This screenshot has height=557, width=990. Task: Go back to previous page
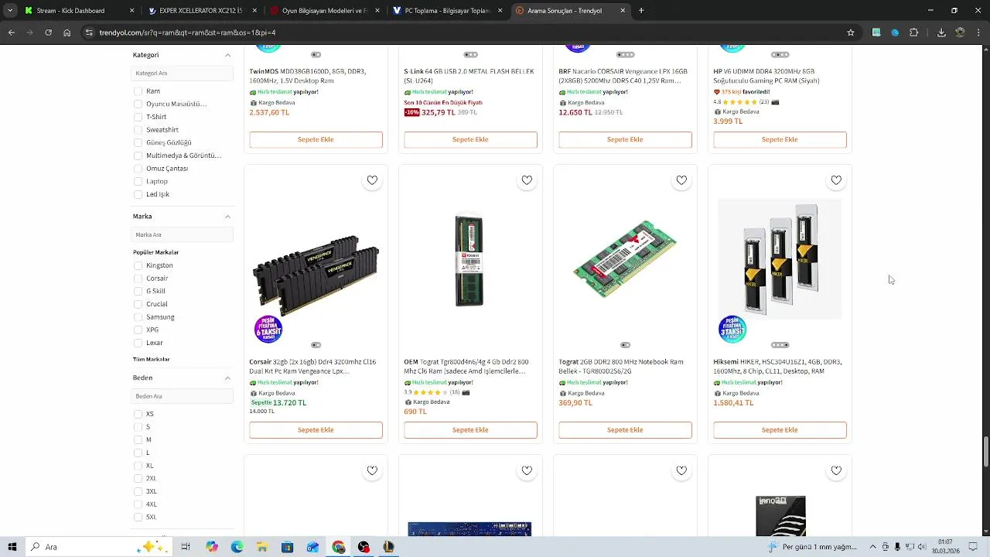pos(12,32)
